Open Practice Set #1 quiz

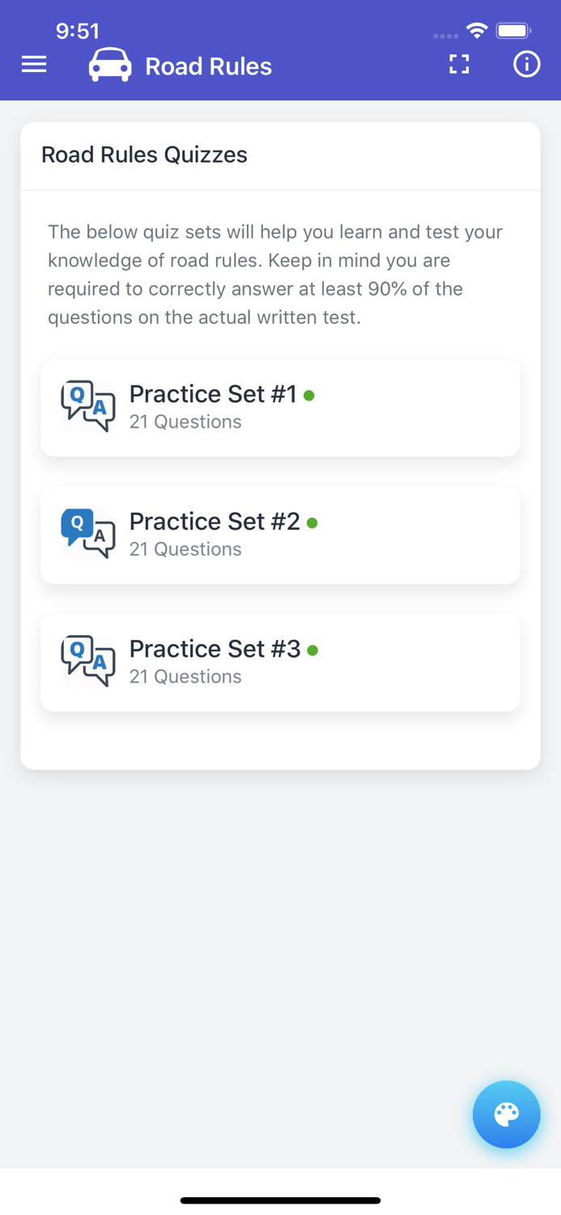pos(280,407)
